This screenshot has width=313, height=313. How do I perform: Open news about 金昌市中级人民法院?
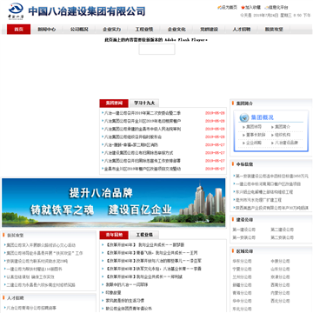[x=143, y=129]
